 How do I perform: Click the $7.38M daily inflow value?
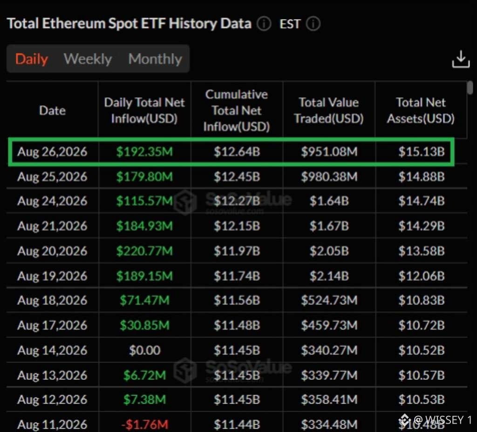point(144,399)
